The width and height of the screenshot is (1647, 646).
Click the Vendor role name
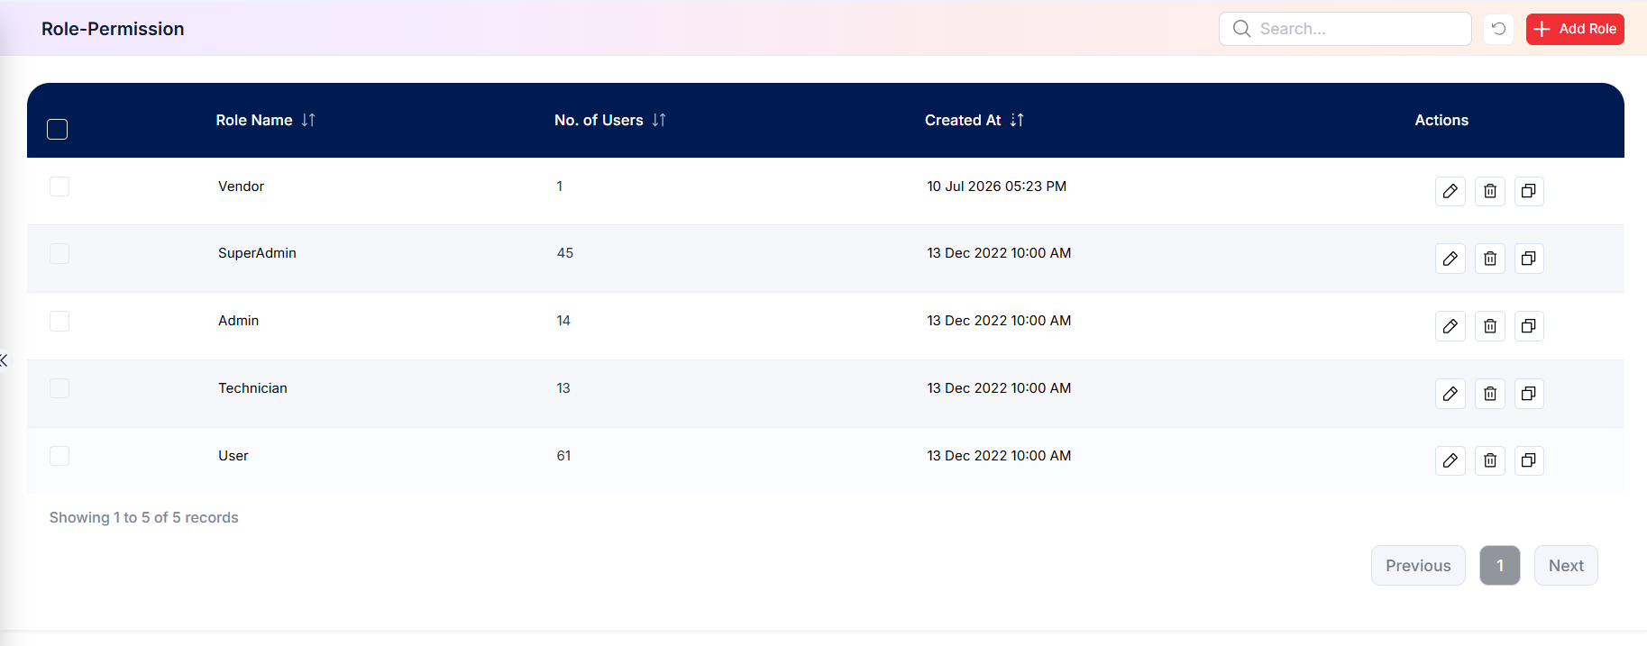(241, 187)
